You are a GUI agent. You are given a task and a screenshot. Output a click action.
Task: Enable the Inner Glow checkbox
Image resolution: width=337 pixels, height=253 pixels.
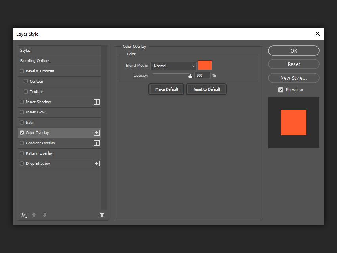(x=22, y=112)
